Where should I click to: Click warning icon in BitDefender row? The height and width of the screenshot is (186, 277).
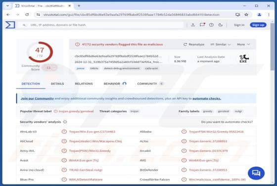point(184,170)
